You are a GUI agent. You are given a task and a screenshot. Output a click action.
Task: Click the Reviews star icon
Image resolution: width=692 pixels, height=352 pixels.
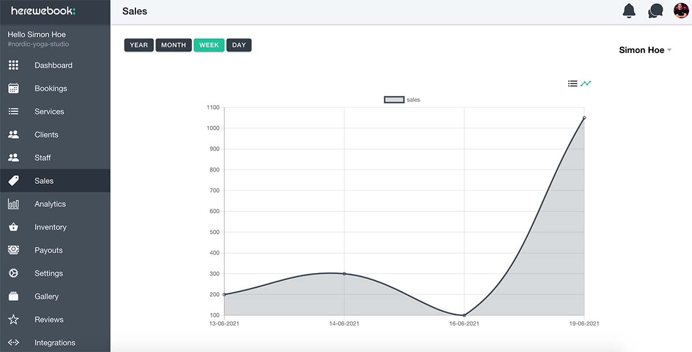pyautogui.click(x=14, y=319)
